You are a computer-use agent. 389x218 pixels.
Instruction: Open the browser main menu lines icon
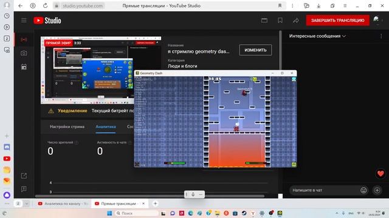345,5
